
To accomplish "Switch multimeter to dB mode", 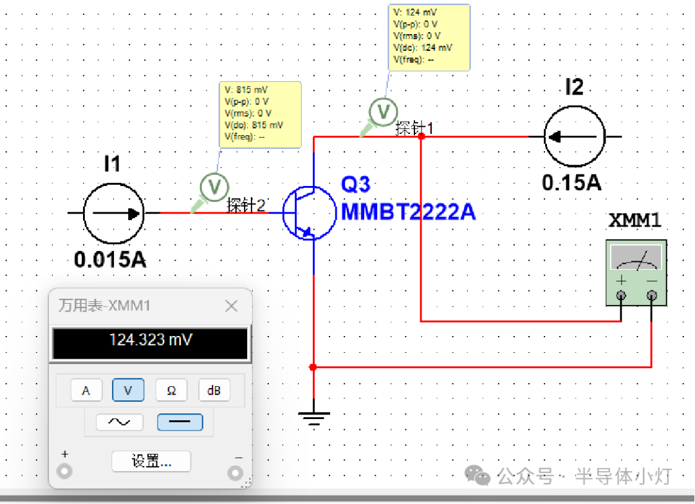I will pyautogui.click(x=214, y=391).
